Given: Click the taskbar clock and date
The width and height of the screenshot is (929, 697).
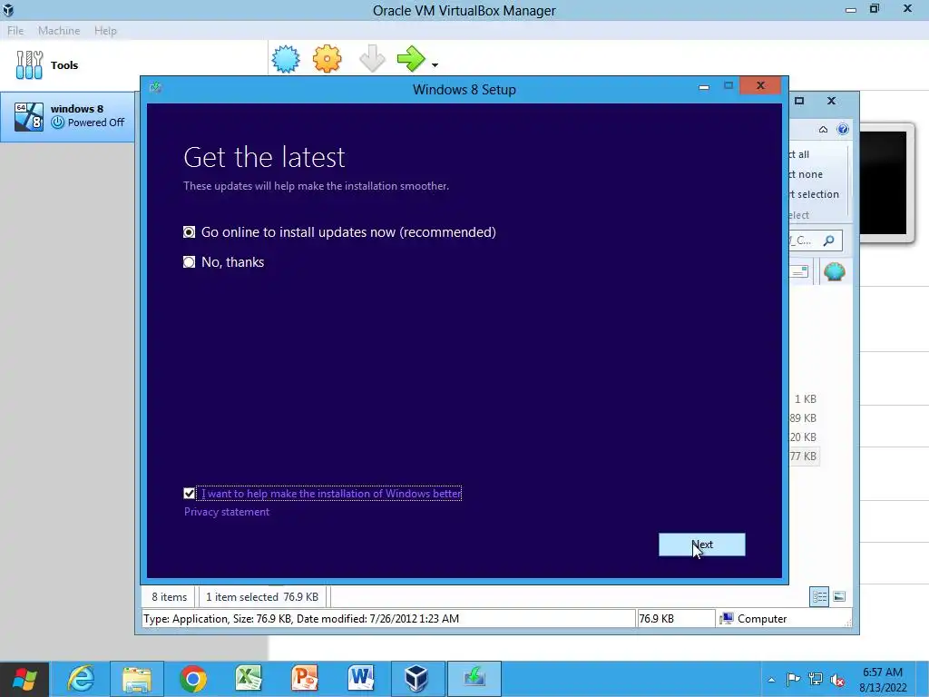Looking at the screenshot, I should tap(883, 679).
